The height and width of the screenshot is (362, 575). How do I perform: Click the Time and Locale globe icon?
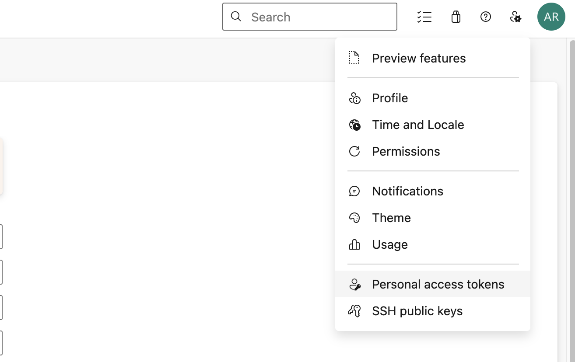click(x=354, y=125)
